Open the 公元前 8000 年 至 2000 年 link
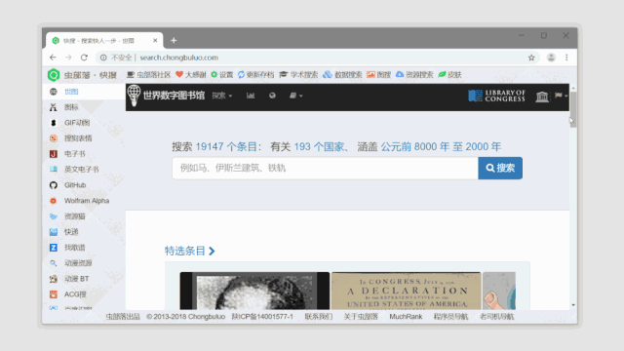624x351 pixels. pyautogui.click(x=441, y=147)
